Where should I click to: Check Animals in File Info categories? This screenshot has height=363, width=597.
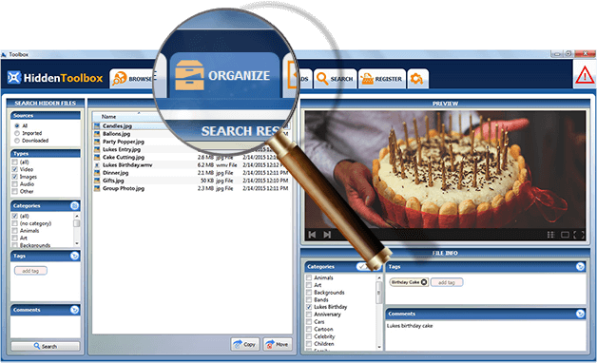tap(309, 277)
